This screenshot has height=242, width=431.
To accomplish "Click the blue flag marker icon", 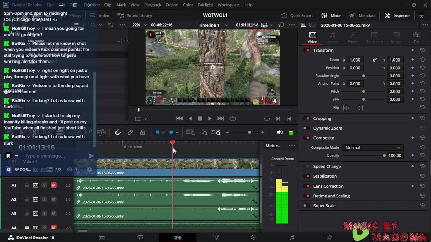I will coord(157,133).
